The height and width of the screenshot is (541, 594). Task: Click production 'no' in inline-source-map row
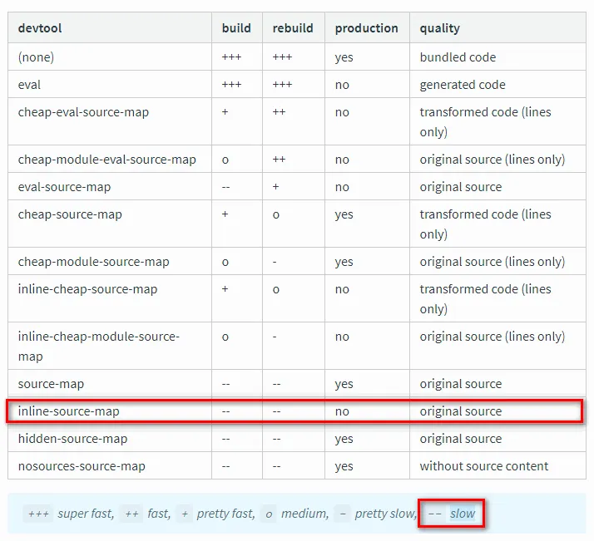tap(342, 411)
